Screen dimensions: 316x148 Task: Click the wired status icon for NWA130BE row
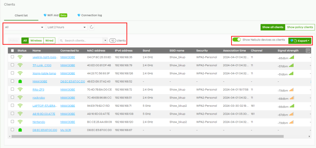point(20,81)
